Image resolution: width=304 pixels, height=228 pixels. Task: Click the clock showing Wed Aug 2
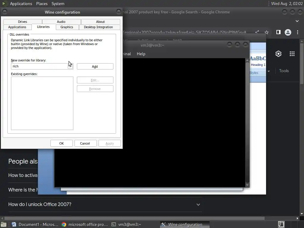[x=287, y=4]
